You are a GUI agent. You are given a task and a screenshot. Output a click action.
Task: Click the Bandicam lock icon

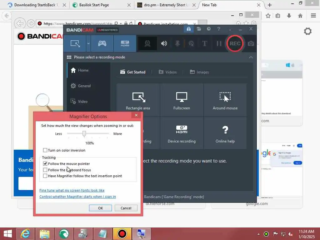coord(188,29)
